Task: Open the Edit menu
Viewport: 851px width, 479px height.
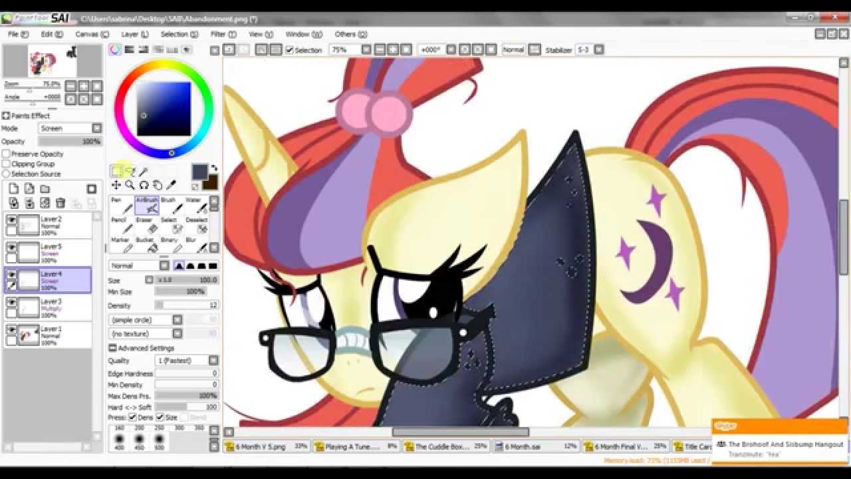Action: pos(52,34)
